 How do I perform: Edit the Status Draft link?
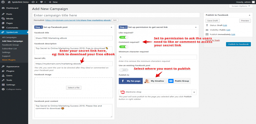[225, 26]
